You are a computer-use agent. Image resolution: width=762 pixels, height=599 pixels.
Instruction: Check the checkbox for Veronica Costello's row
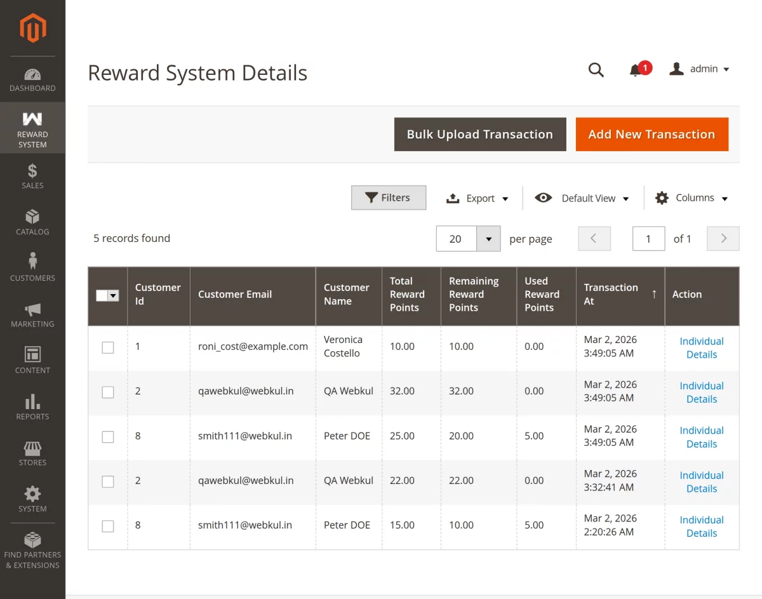(x=107, y=347)
